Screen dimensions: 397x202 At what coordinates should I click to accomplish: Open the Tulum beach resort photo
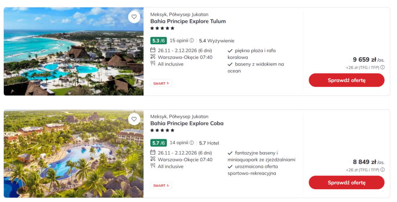coord(74,51)
